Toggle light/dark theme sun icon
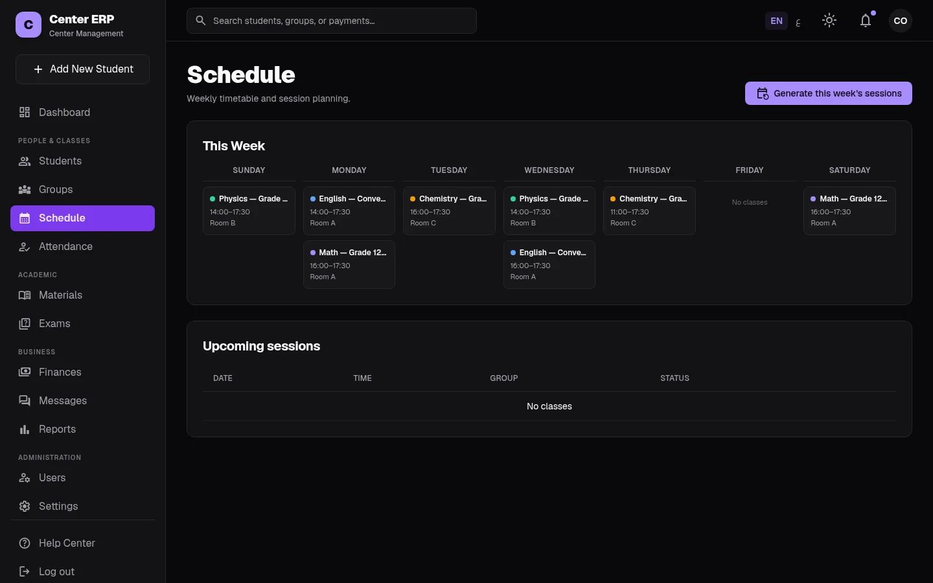933x583 pixels. [x=829, y=21]
